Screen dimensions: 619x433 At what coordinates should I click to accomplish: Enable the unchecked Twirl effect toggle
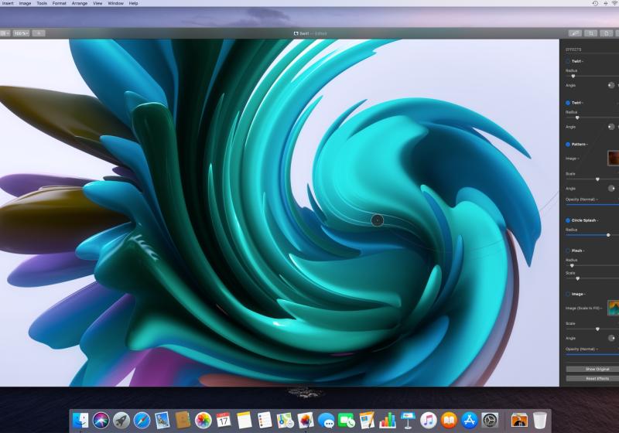point(568,61)
